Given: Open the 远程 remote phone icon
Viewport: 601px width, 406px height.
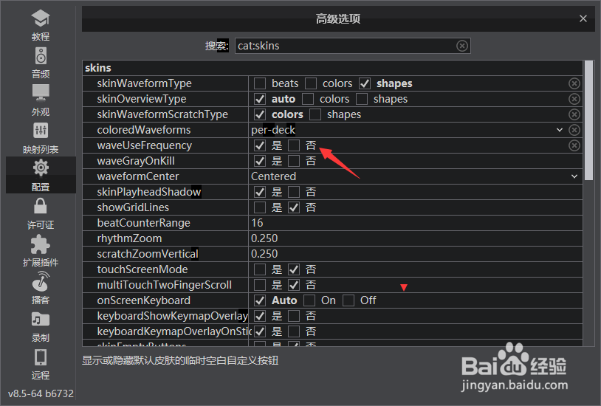Looking at the screenshot, I should pos(41,357).
